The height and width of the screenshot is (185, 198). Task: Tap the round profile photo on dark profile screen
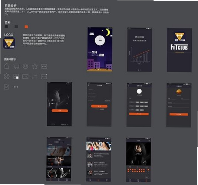pos(138,148)
